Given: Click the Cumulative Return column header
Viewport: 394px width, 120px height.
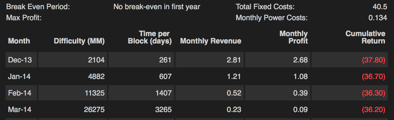Looking at the screenshot, I should [x=365, y=37].
